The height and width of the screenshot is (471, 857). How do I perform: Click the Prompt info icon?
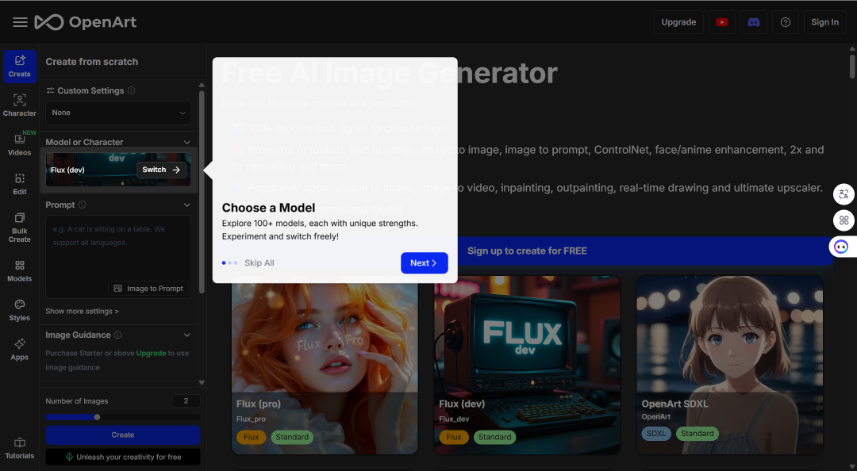[x=82, y=205]
